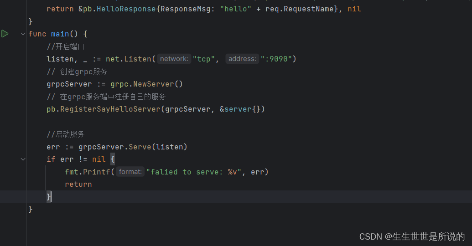472x246 pixels.
Task: Click the 'format:' parameter hint in Printf
Action: (x=130, y=172)
